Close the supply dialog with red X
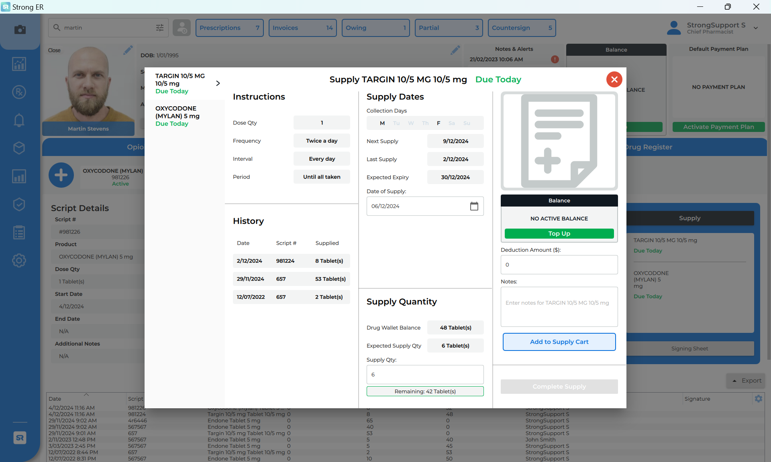Viewport: 771px width, 462px height. click(614, 79)
